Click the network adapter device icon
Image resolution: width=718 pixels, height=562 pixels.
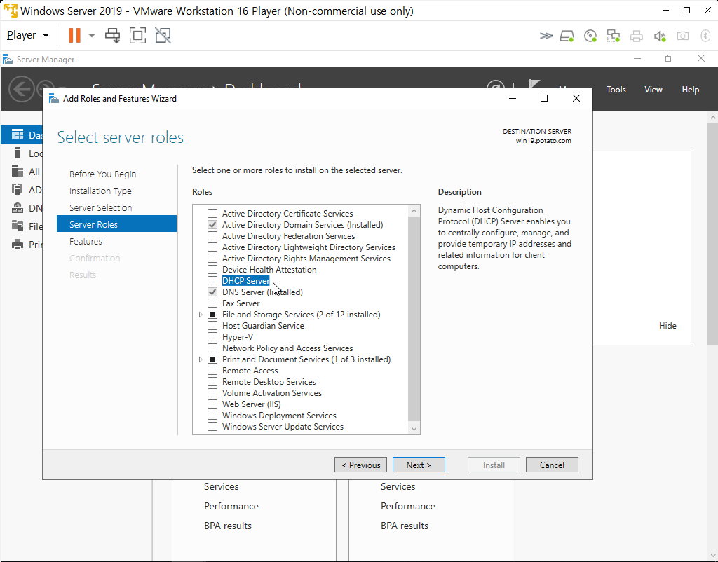point(613,36)
